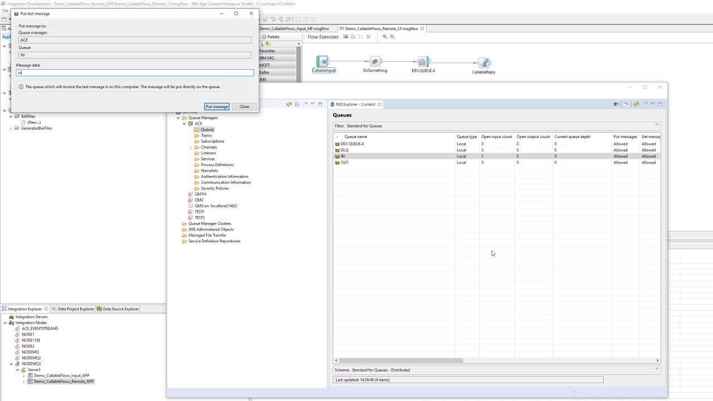Image resolution: width=713 pixels, height=401 pixels.
Task: Collapse the Server3 node
Action: (x=17, y=370)
